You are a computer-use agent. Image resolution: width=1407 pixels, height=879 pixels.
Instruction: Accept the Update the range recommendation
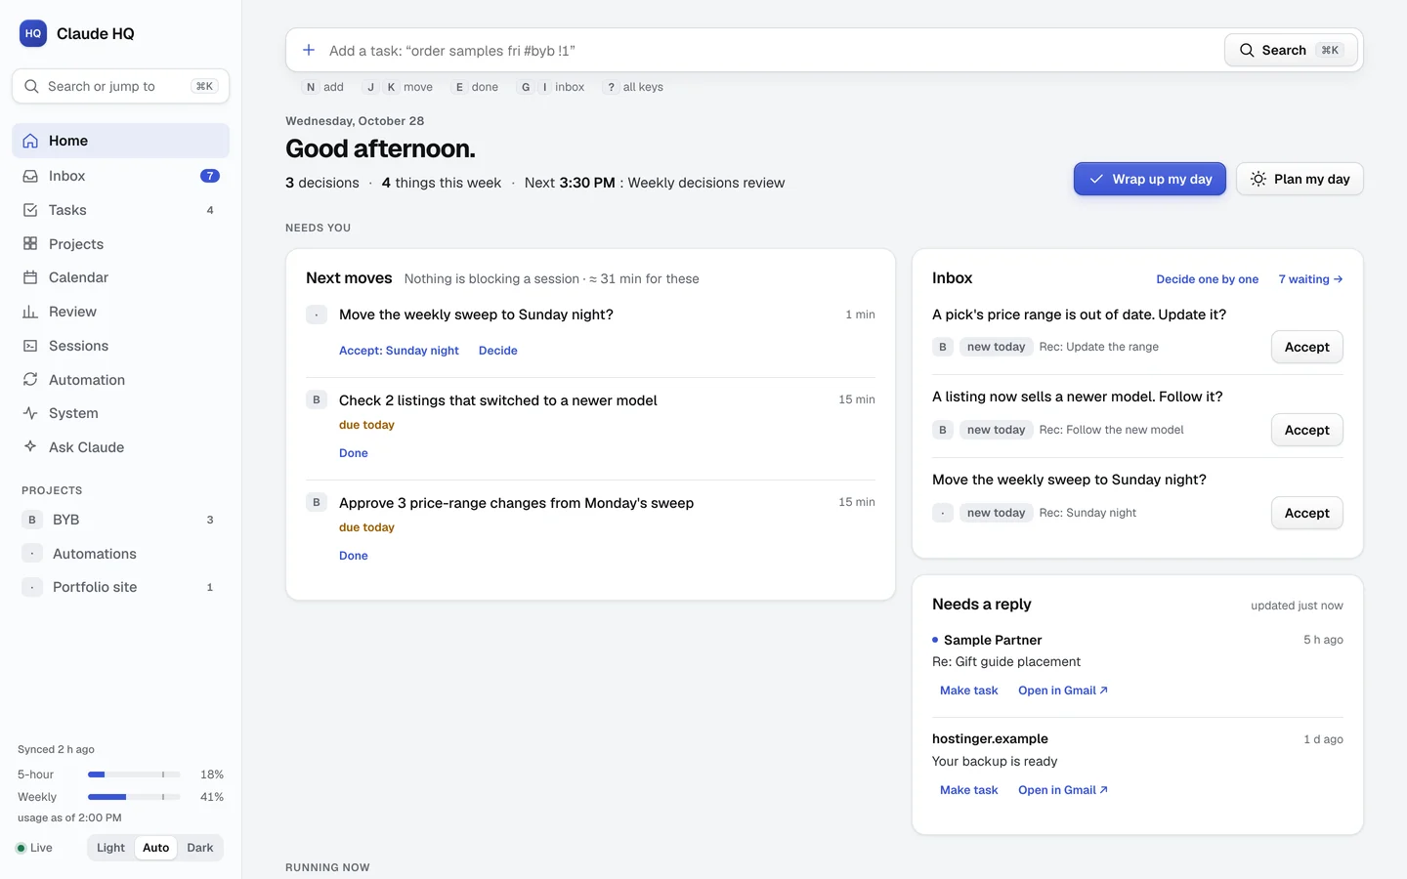click(1307, 347)
